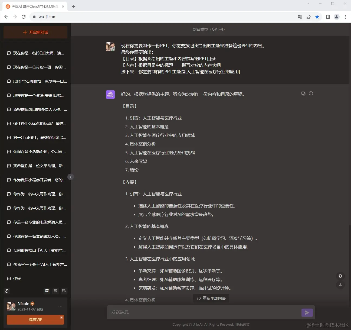Screen dimensions: 351x330
Task: Open the Chrome three-dot menu
Action: coord(345,17)
